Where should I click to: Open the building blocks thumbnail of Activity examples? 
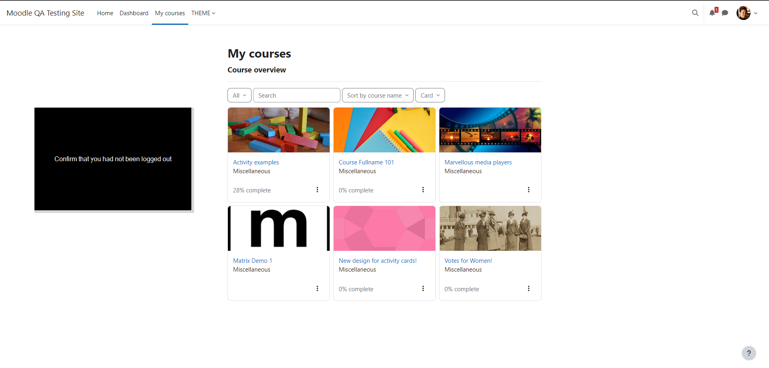[x=279, y=130]
